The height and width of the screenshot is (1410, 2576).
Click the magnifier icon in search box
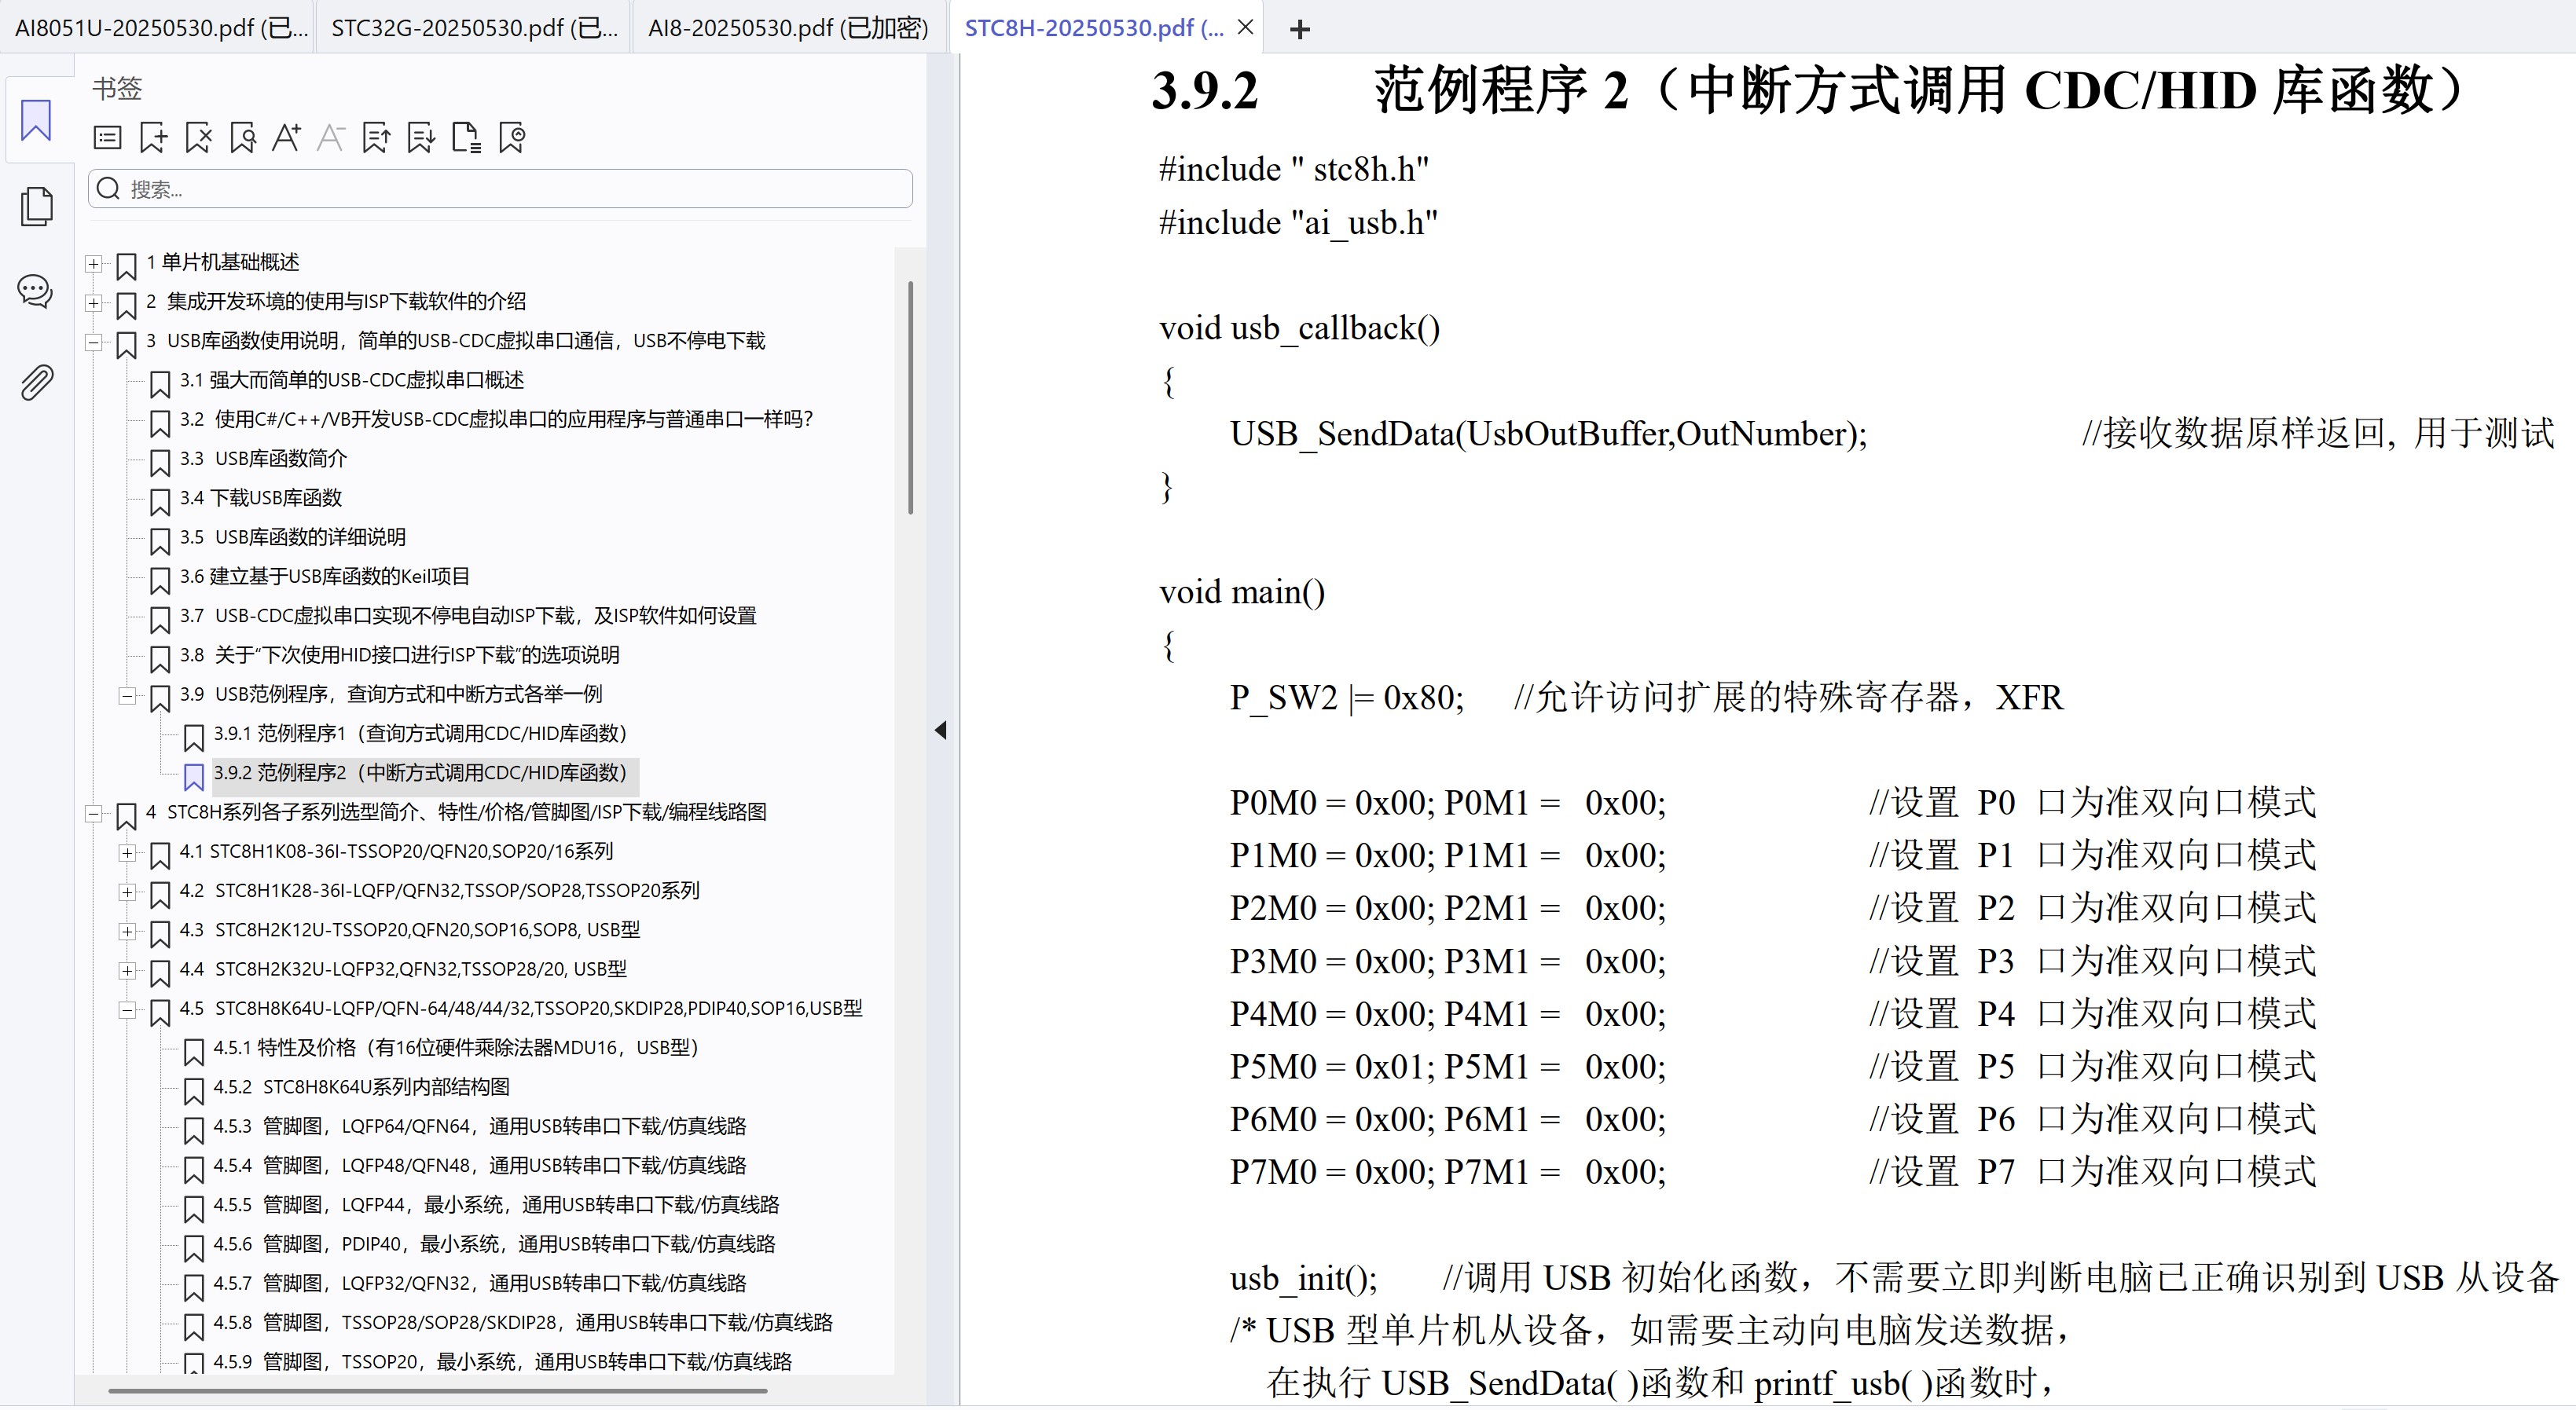pos(109,189)
